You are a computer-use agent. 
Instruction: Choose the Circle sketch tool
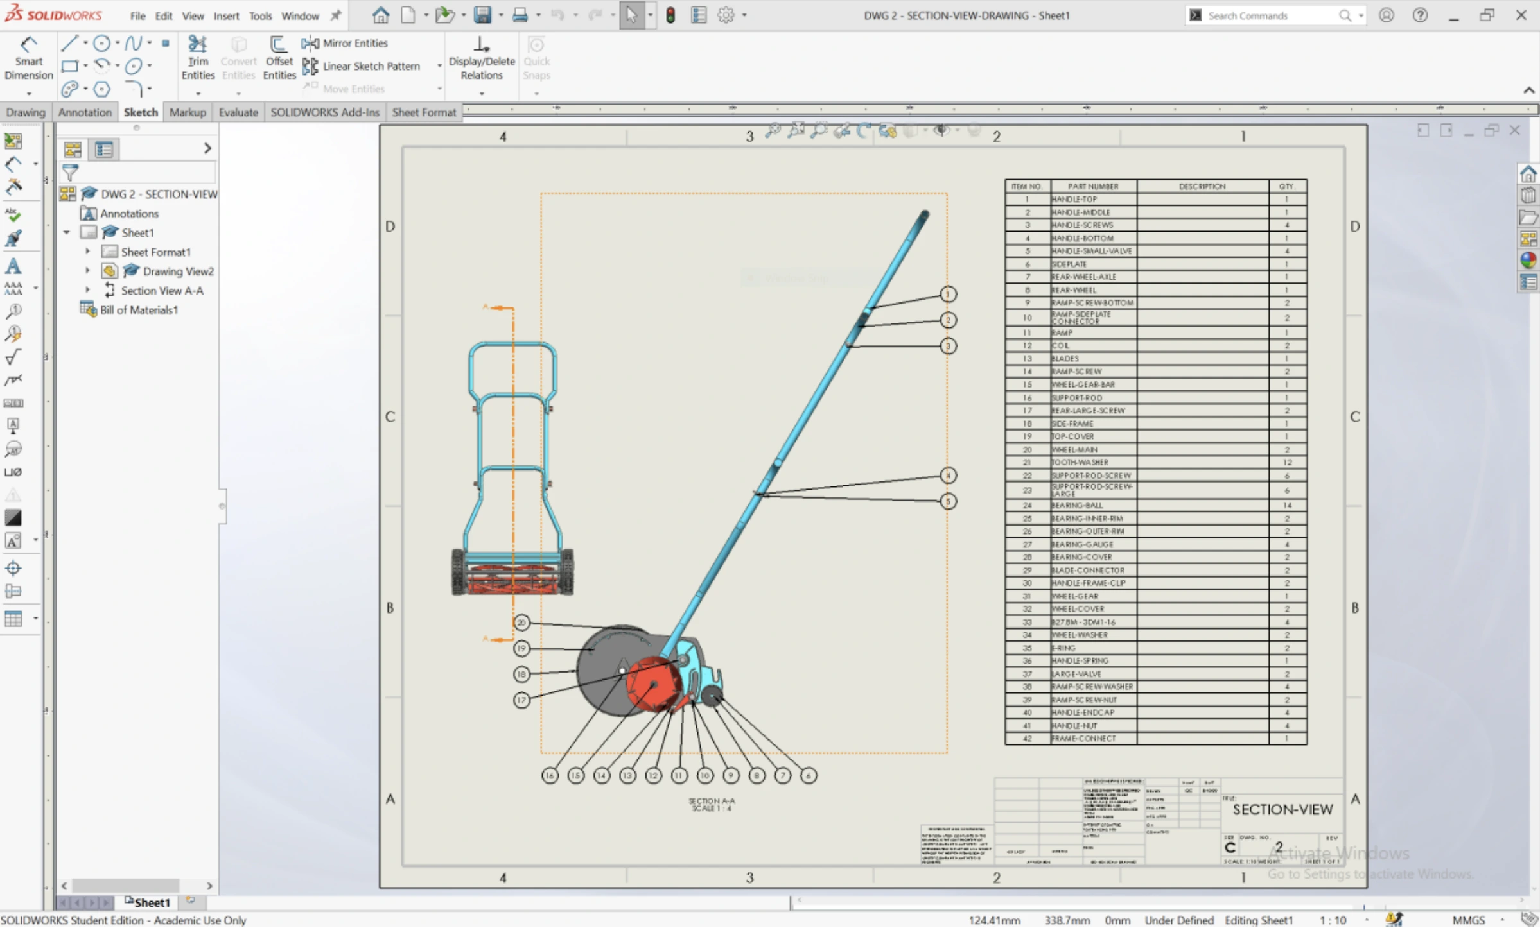(101, 44)
